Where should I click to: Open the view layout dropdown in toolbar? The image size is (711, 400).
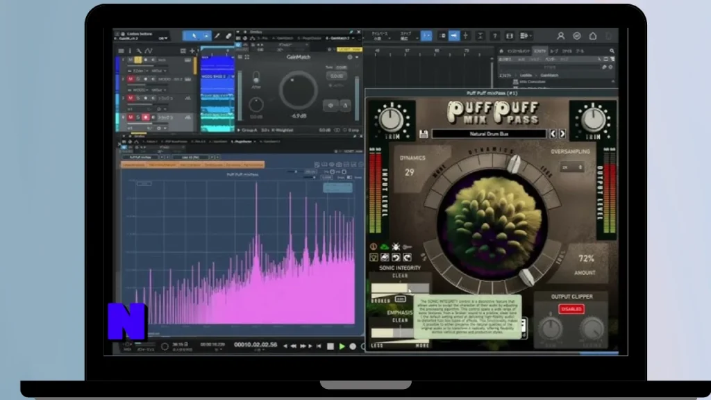pos(526,36)
